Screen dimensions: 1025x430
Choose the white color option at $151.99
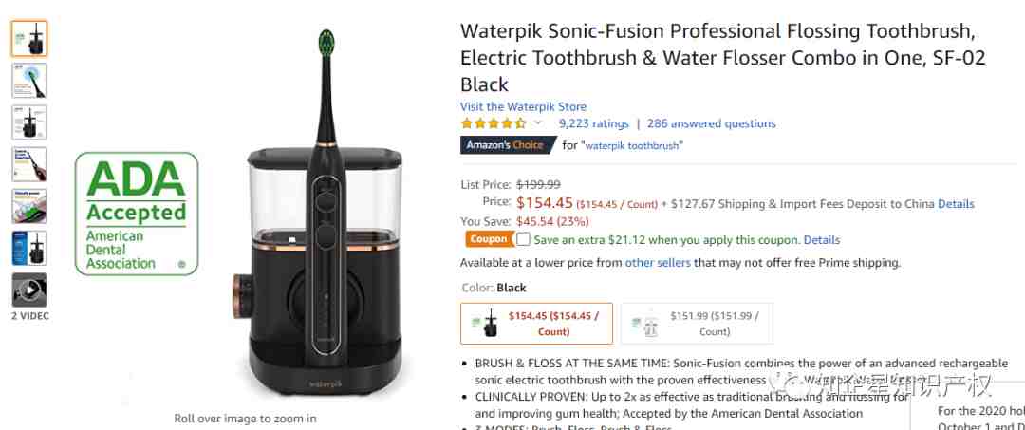point(697,324)
